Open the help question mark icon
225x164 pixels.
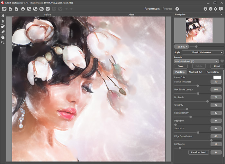(211, 9)
